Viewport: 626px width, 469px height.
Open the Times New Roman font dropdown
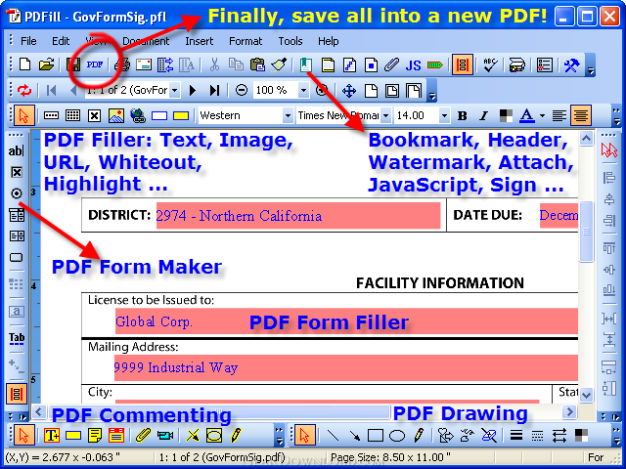pyautogui.click(x=385, y=116)
